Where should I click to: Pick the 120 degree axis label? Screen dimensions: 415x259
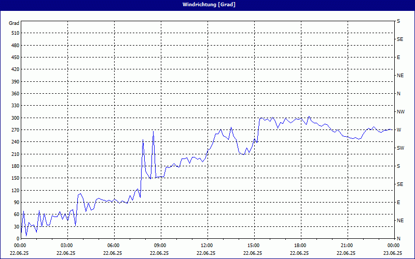point(16,190)
